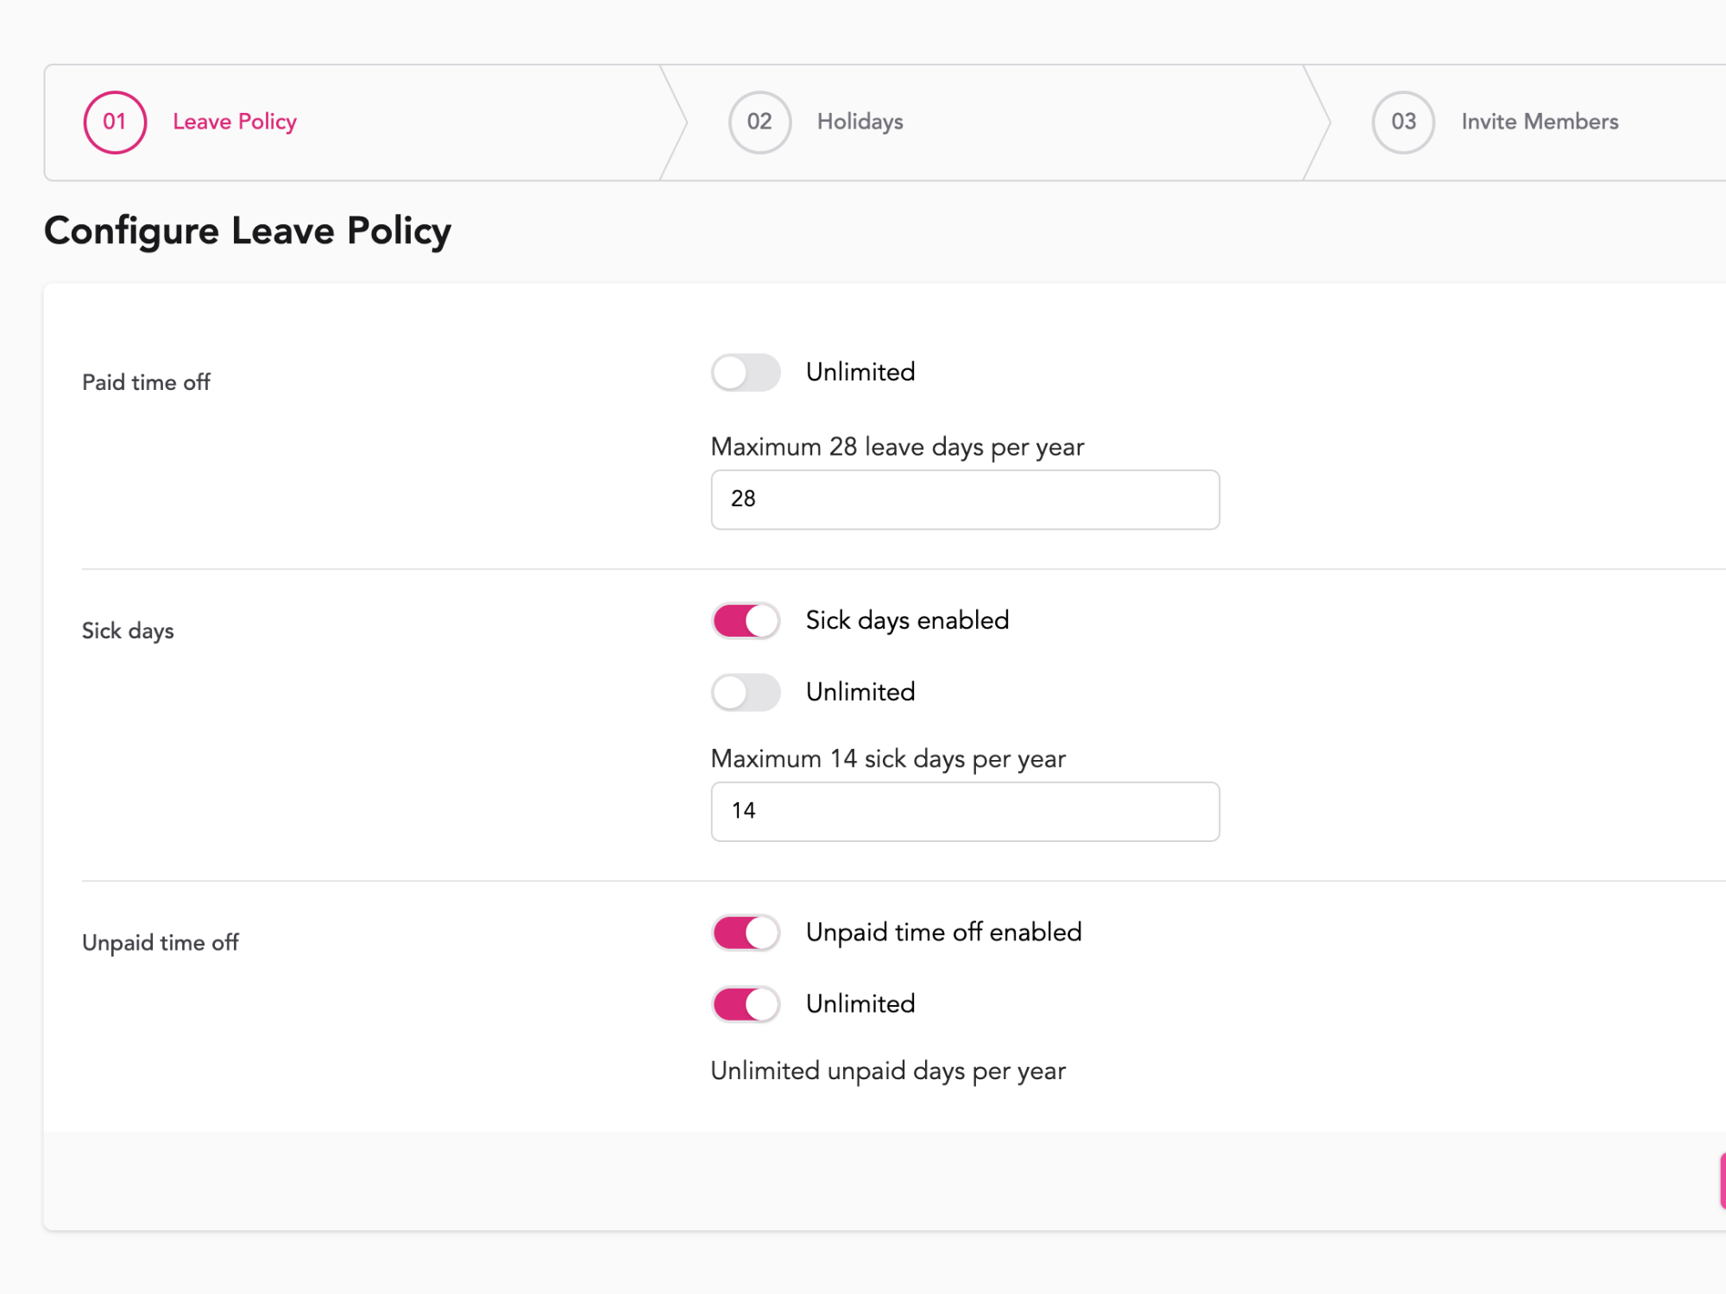Click the sick days field showing 14
Image resolution: width=1726 pixels, height=1294 pixels.
click(x=965, y=812)
